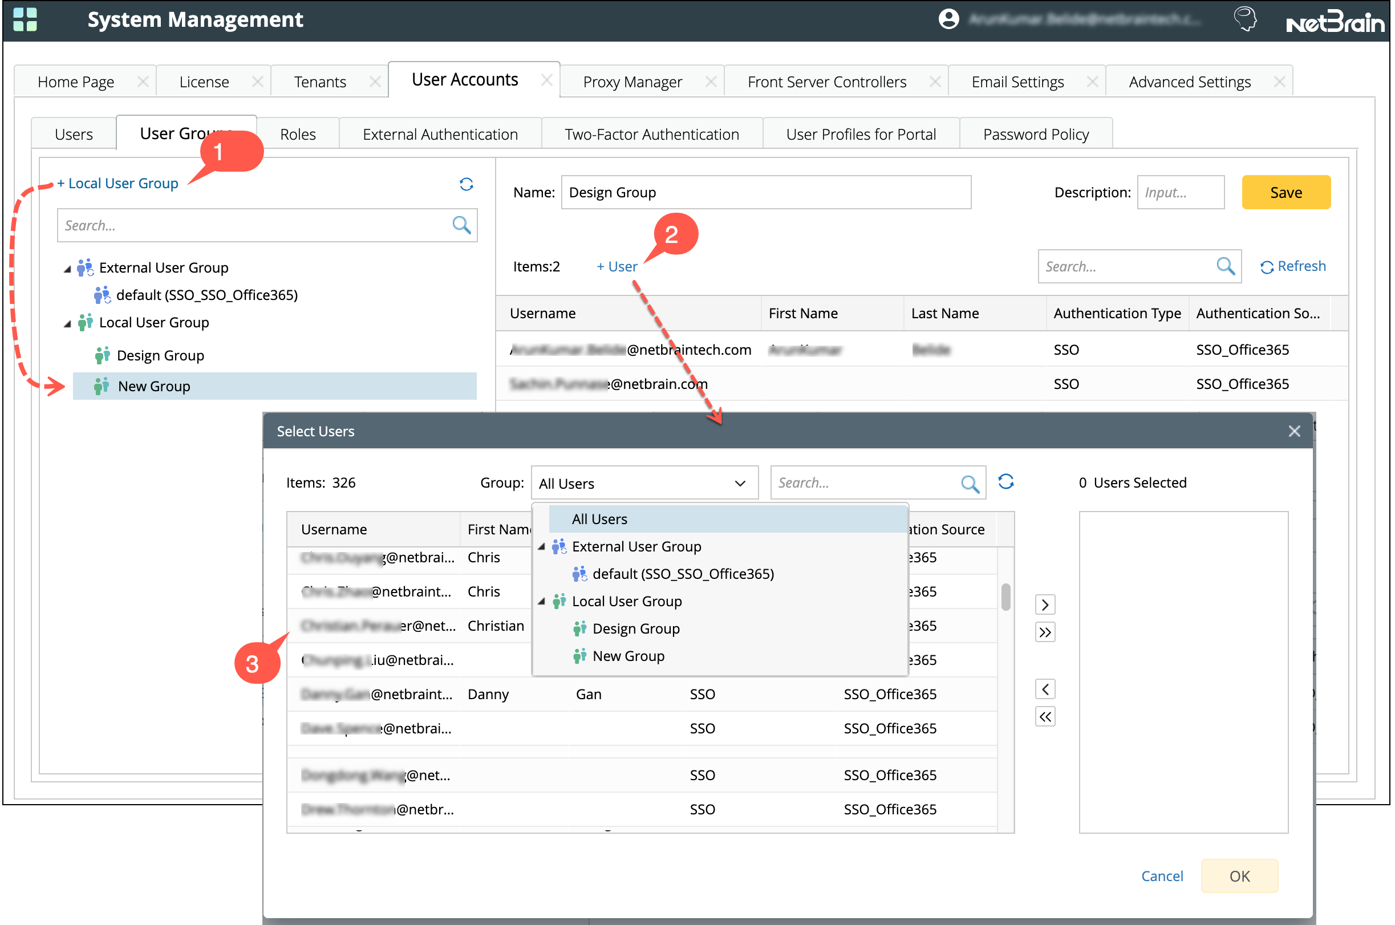Click the user table's vertical scrollbar
1395x925 pixels.
[1005, 597]
